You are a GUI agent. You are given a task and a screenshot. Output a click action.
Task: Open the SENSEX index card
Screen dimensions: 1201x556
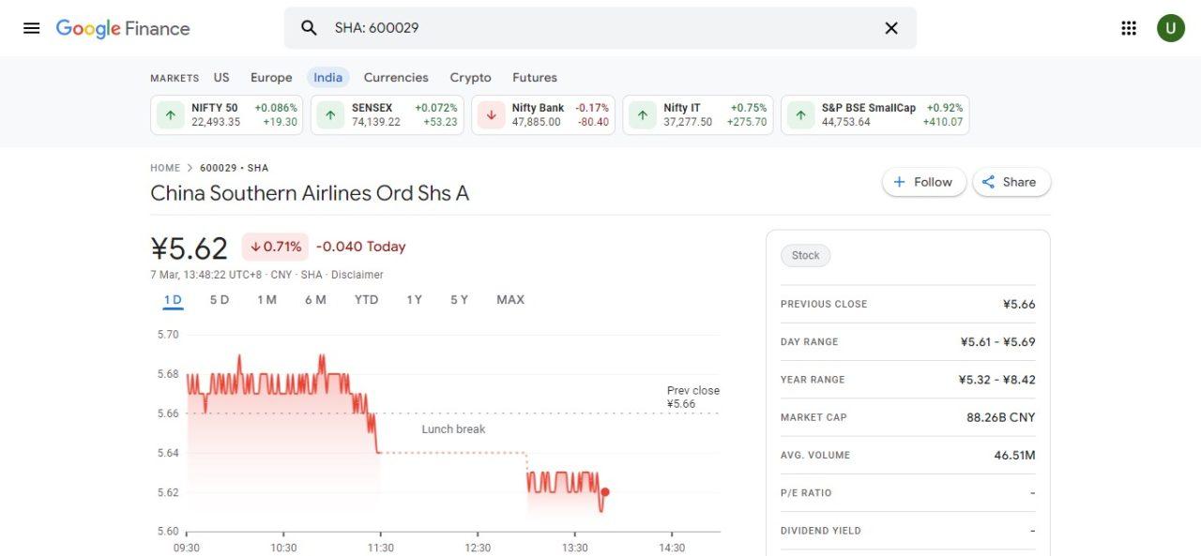point(388,115)
